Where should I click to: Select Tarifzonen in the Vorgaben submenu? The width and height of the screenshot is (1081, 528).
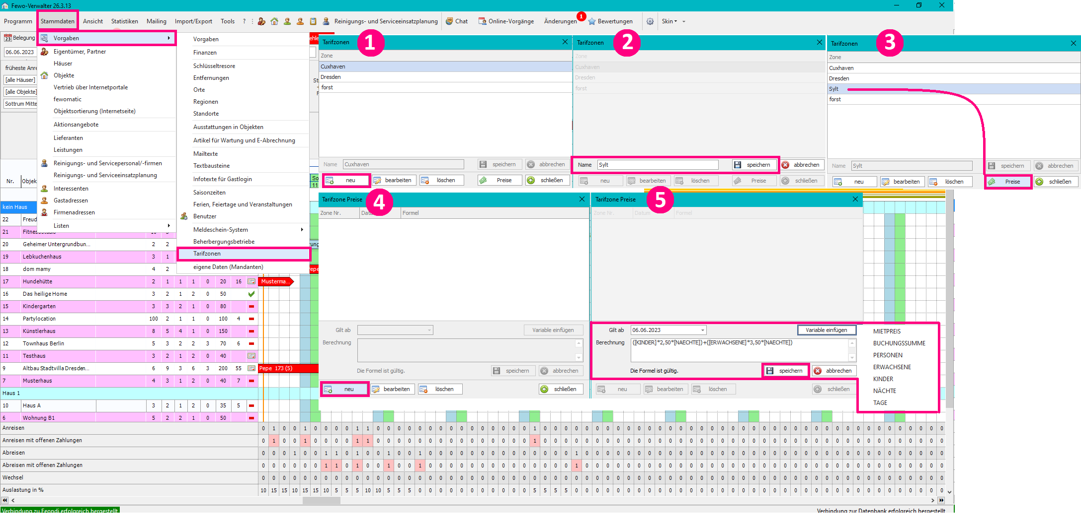(x=244, y=254)
